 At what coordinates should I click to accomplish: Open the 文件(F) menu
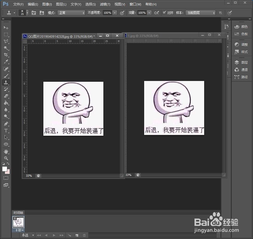click(x=18, y=4)
